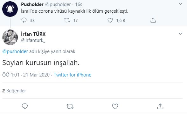The height and width of the screenshot is (120, 187).
Task: Click the @pusholder mention in the reply line
Action: pyautogui.click(x=15, y=51)
